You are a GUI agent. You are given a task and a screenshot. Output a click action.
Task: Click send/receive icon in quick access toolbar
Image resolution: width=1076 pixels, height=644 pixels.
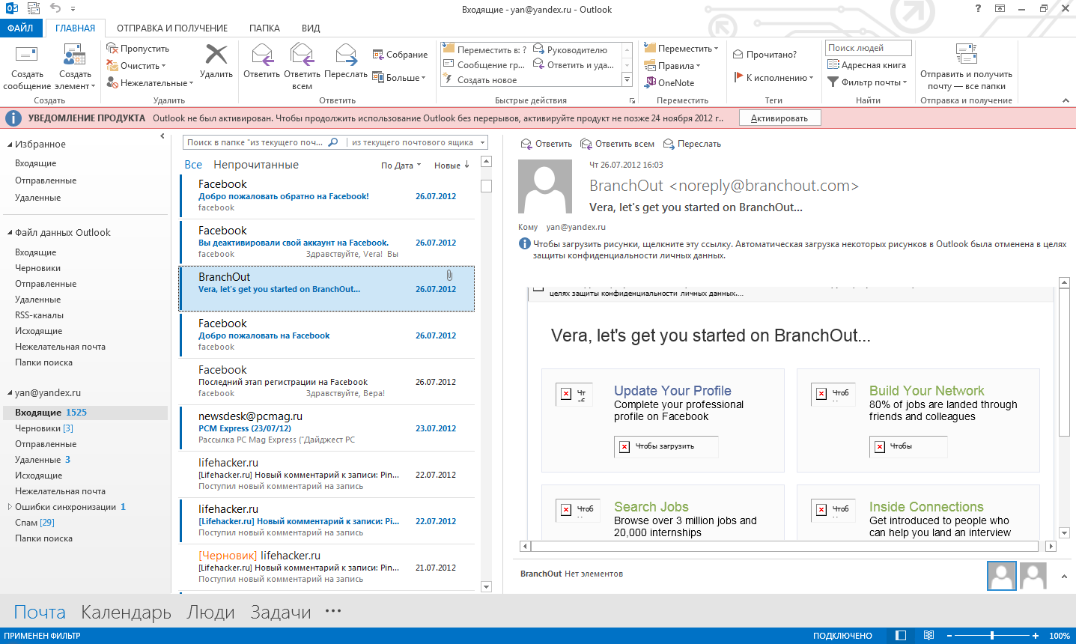click(34, 9)
